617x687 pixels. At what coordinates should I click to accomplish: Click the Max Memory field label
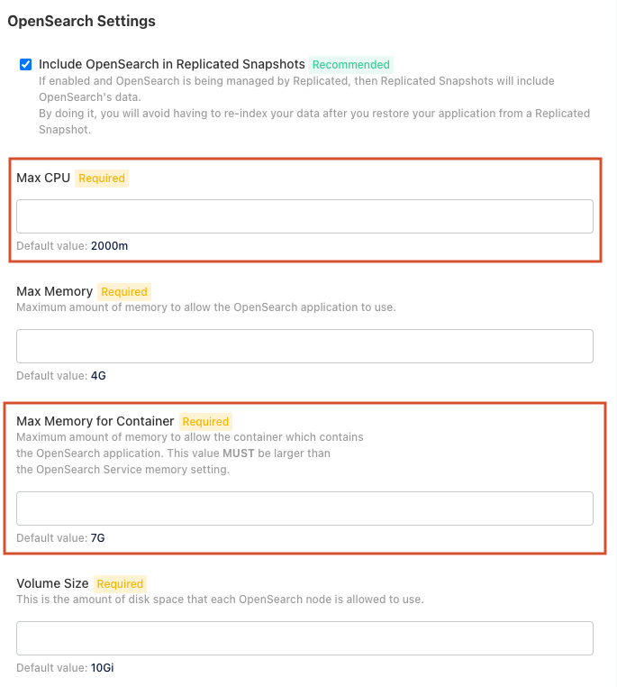(55, 291)
